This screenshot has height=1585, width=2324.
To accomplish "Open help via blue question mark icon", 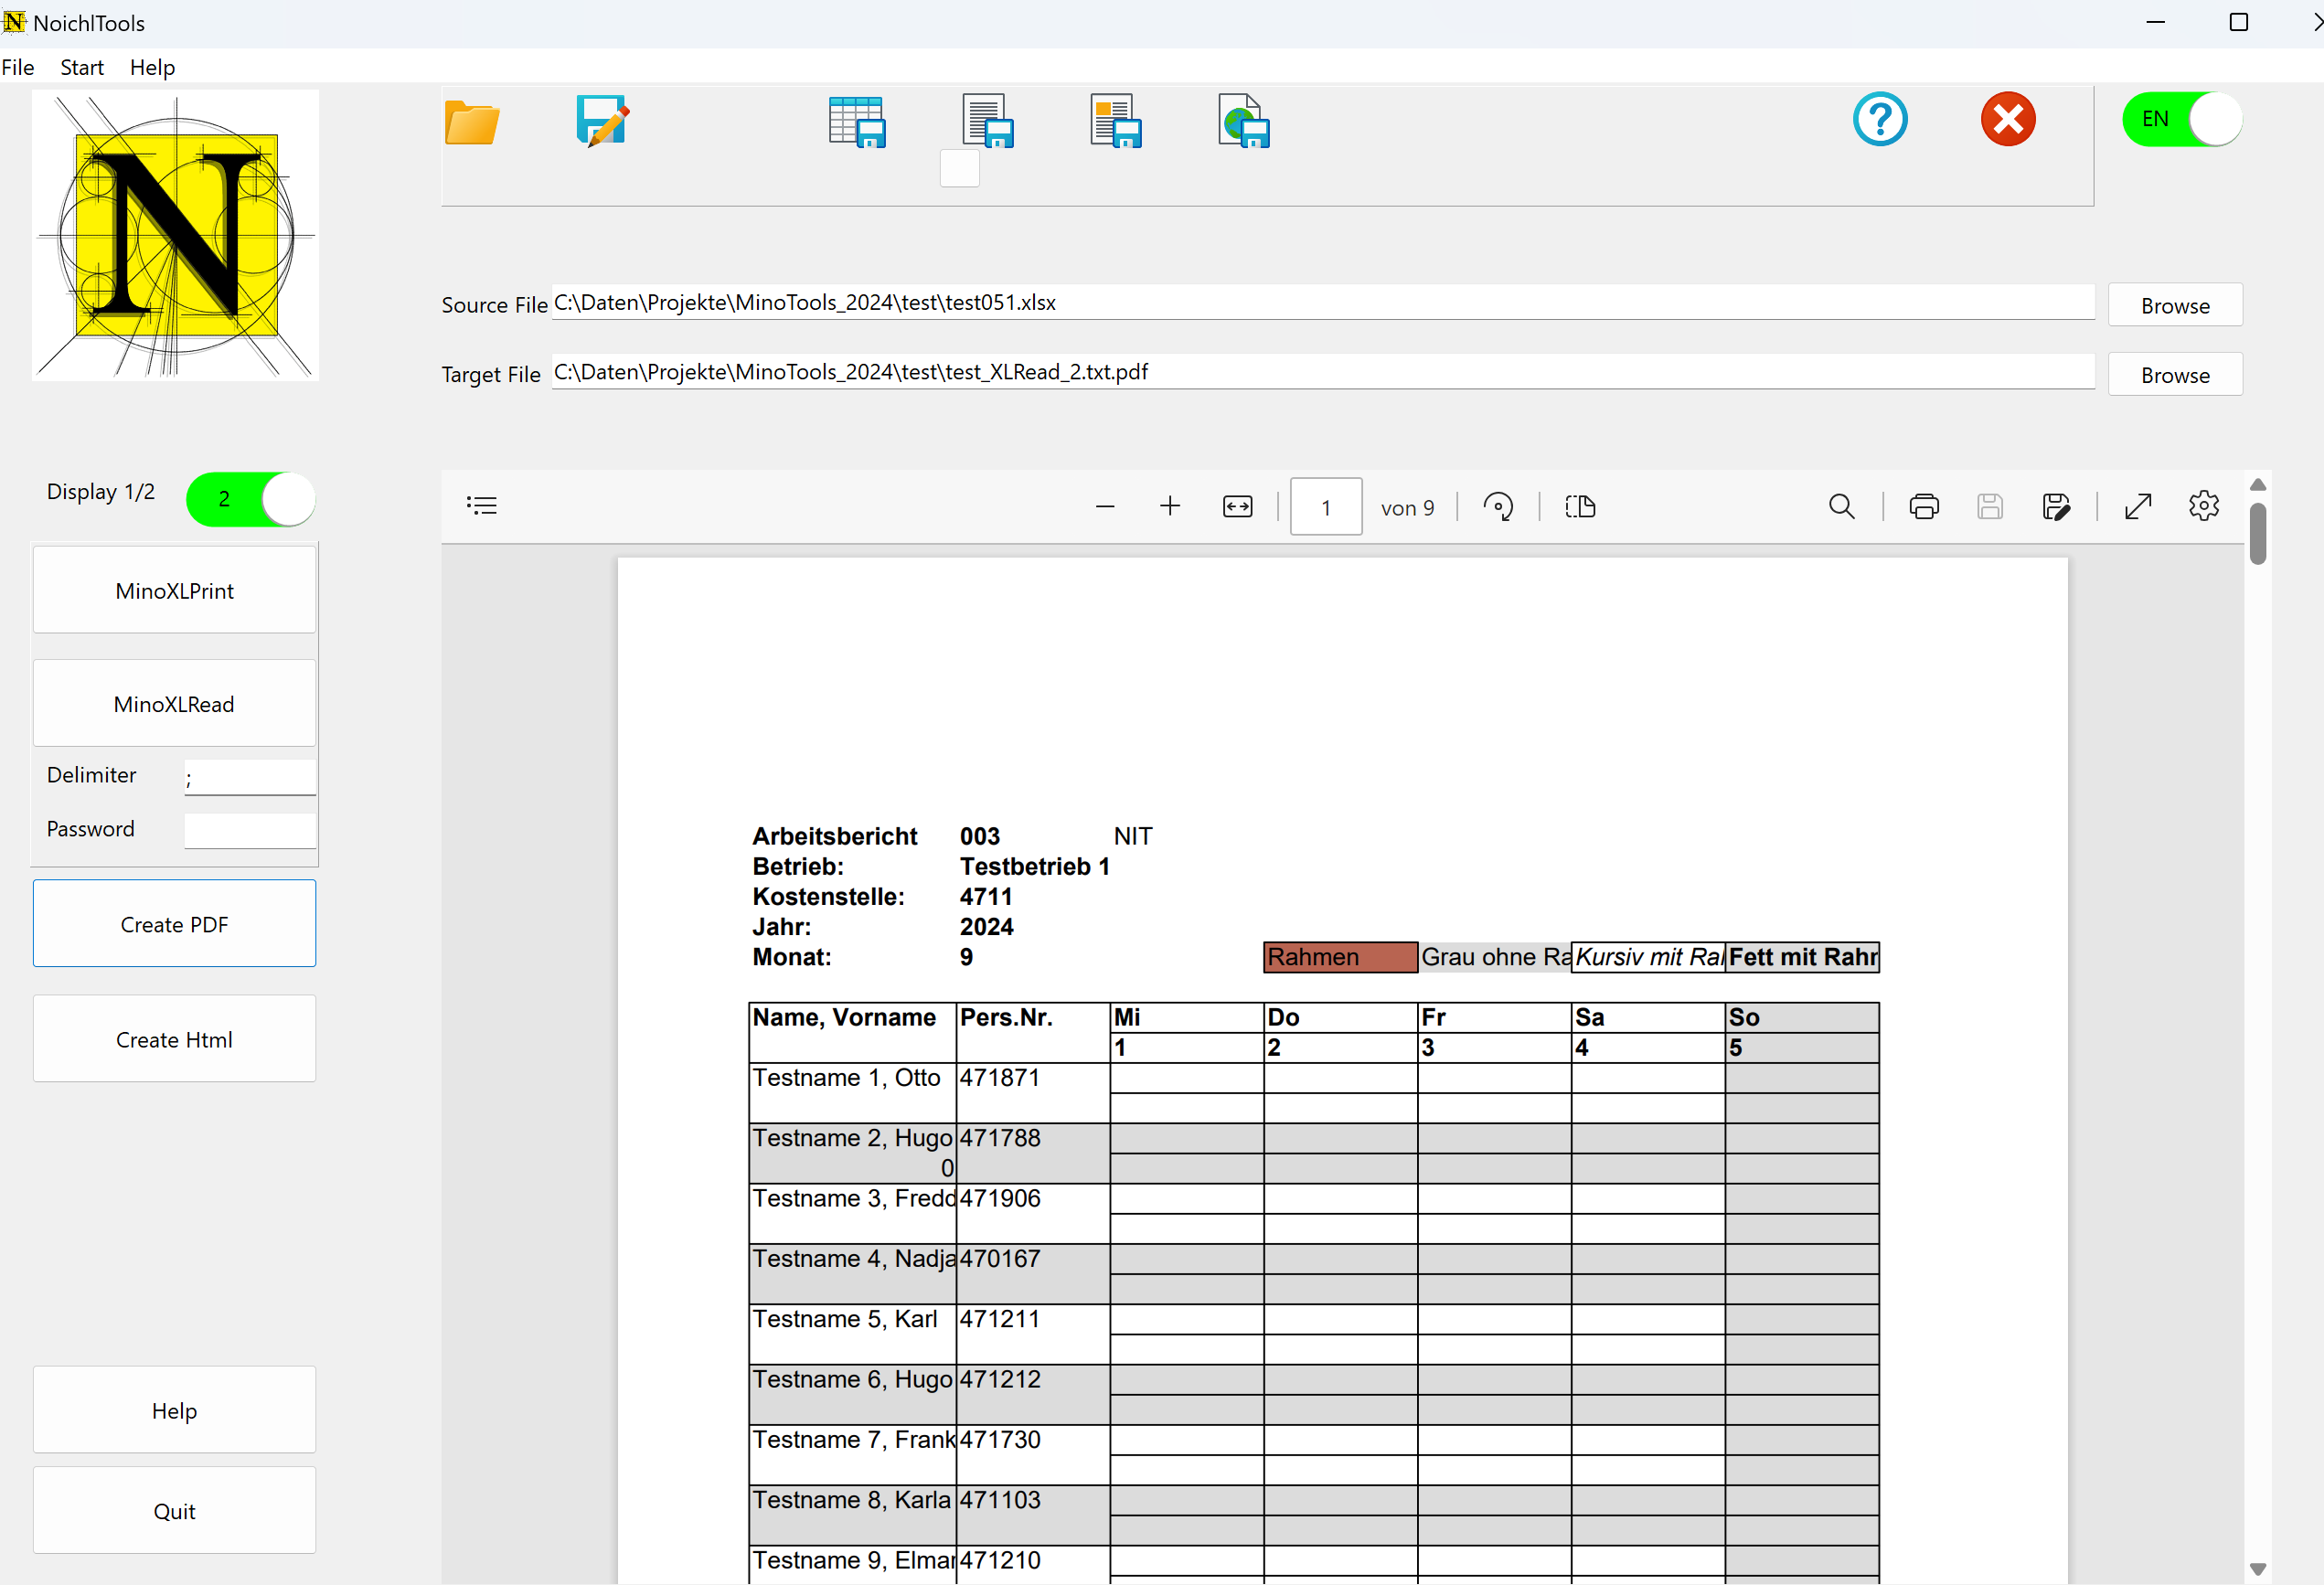I will point(1880,120).
